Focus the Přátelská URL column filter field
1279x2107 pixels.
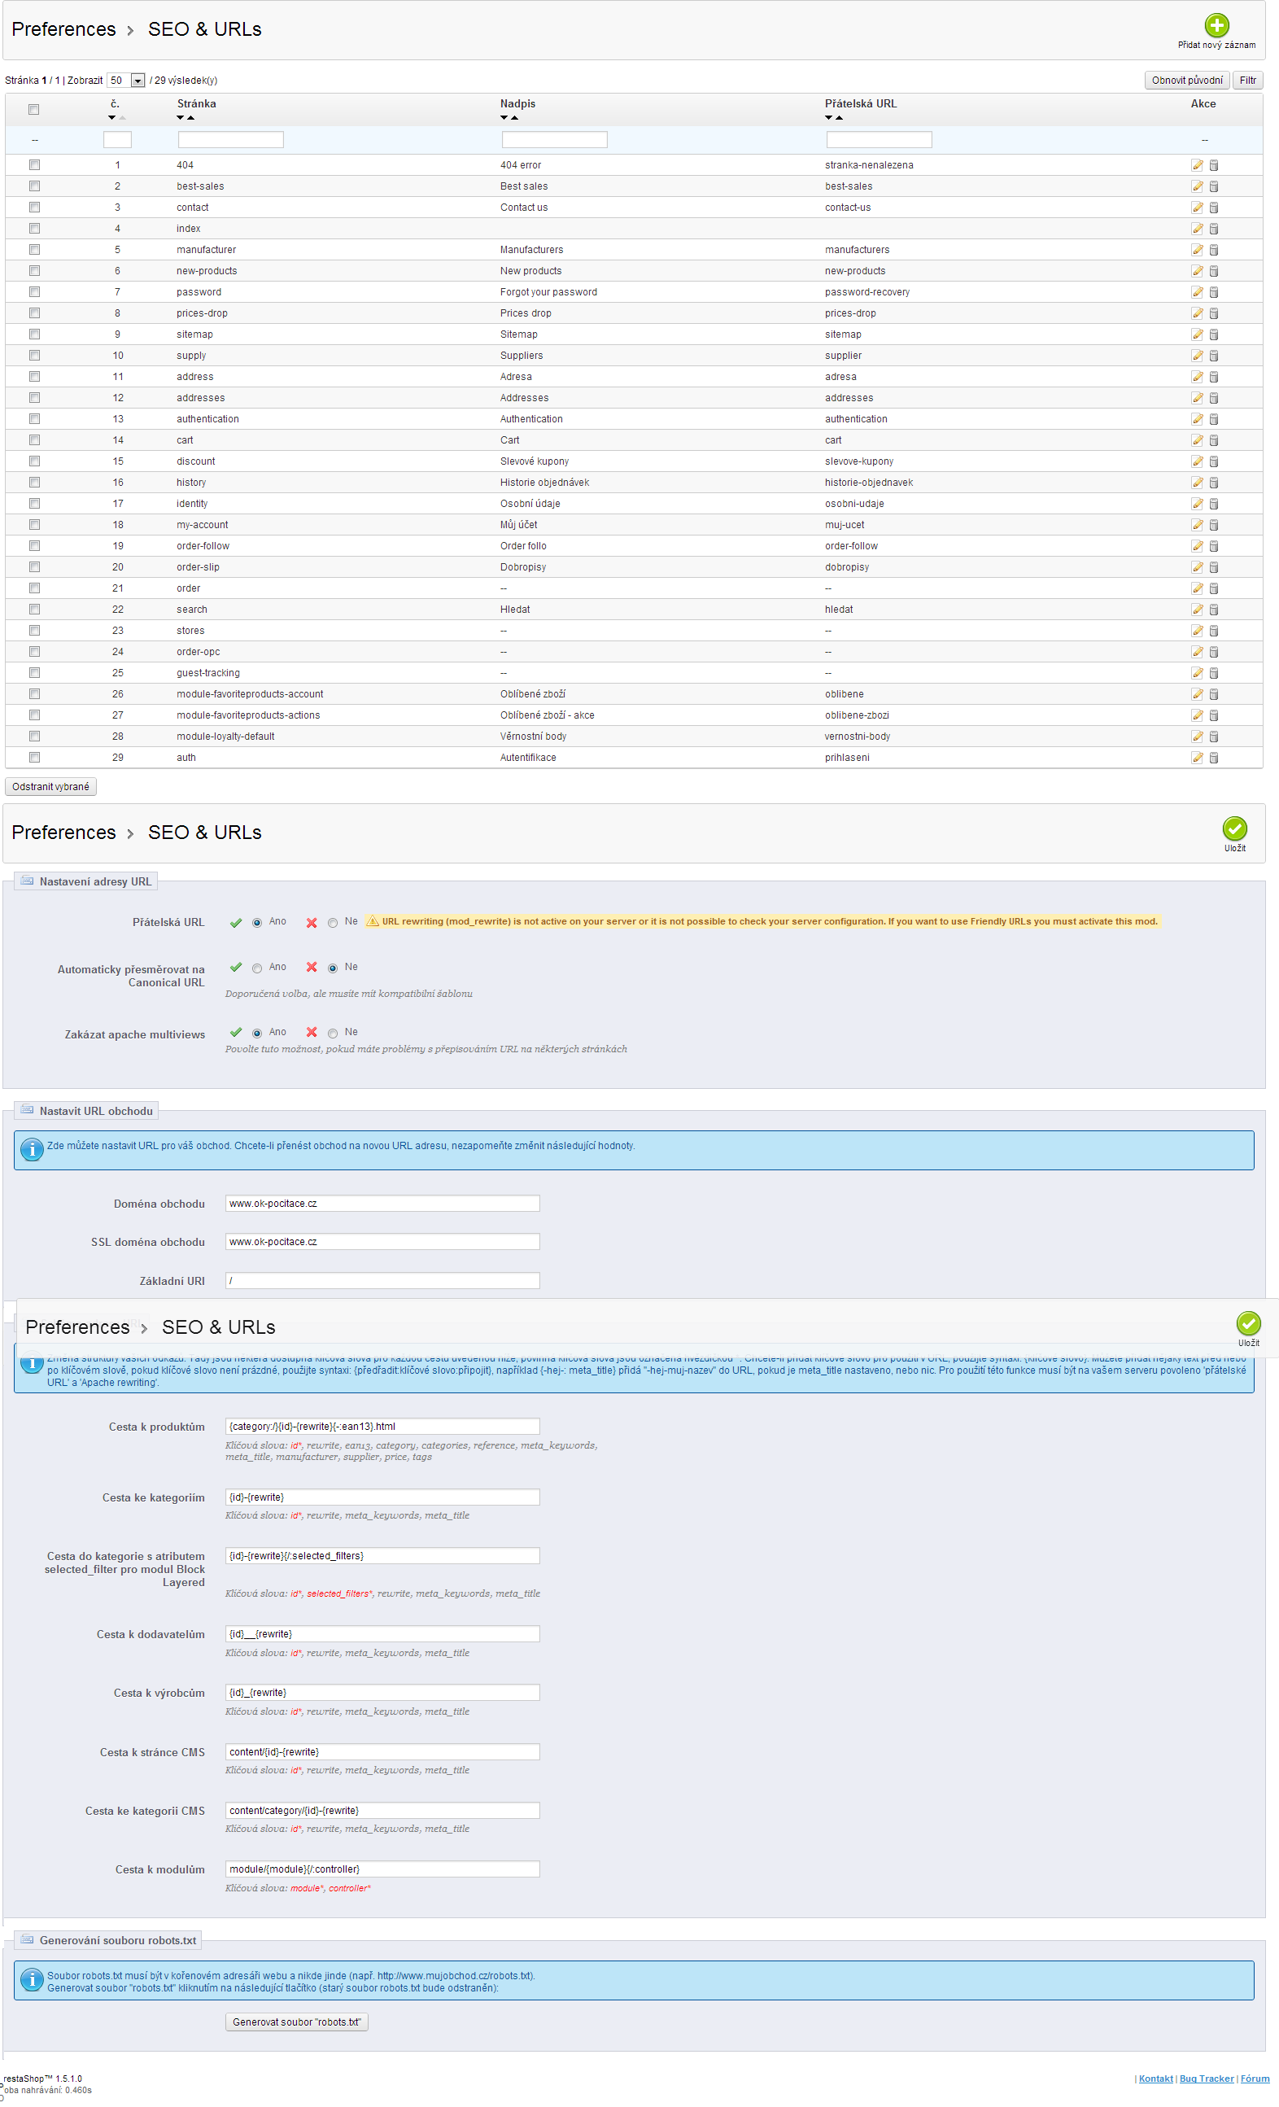[879, 139]
